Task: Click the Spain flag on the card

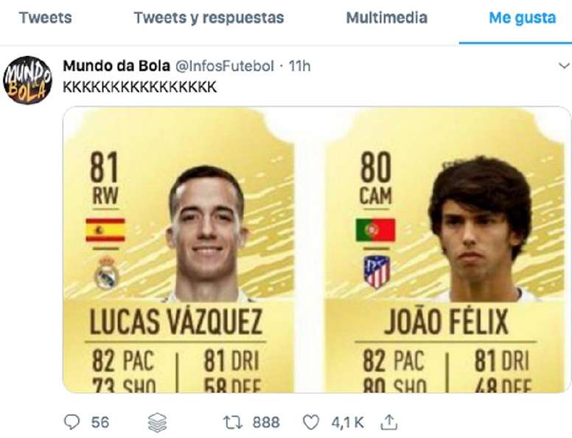Action: [x=105, y=230]
